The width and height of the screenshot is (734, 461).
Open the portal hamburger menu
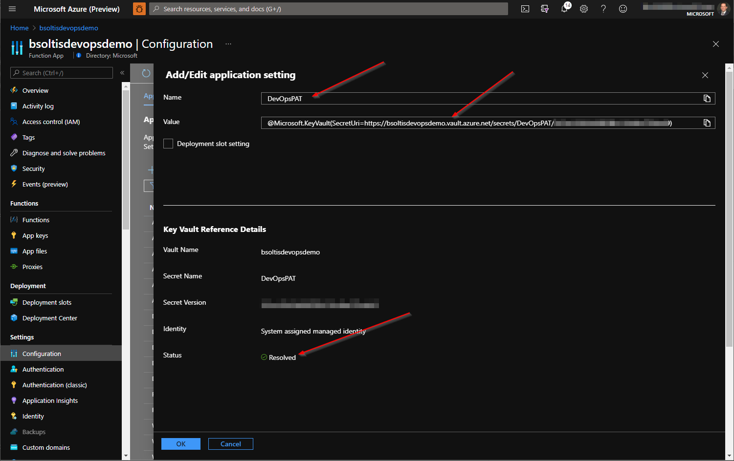pyautogui.click(x=12, y=8)
